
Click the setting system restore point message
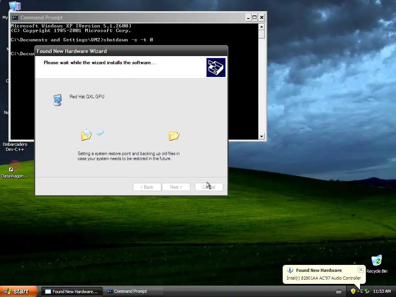(x=128, y=156)
